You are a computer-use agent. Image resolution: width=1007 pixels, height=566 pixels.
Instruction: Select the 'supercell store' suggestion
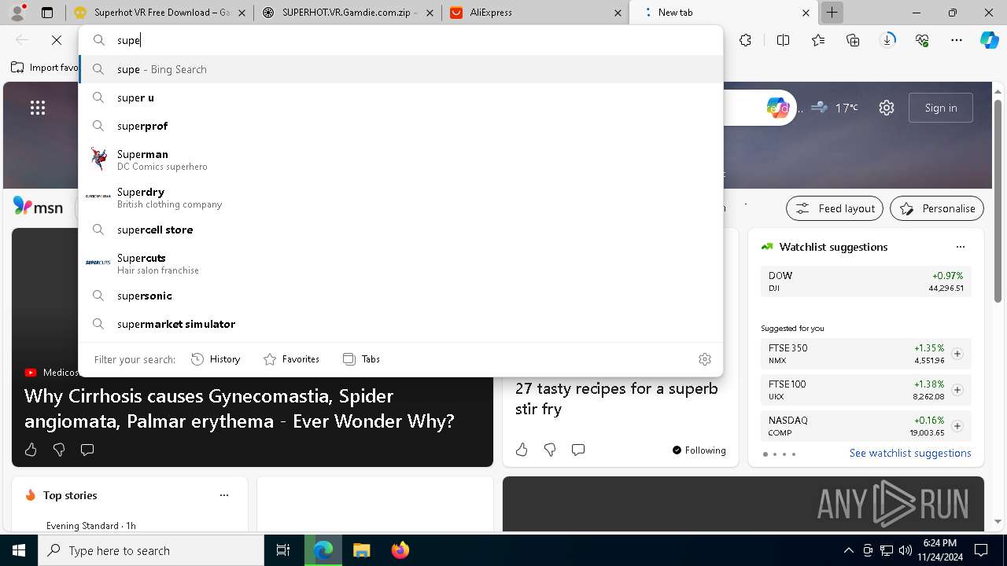[x=400, y=230]
